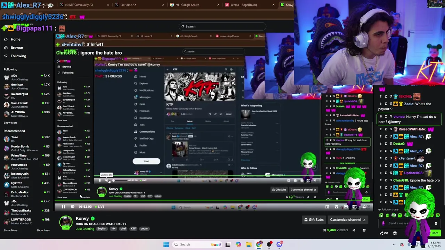Unmute the stream volume icon
Image resolution: width=445 pixels, height=250 pixels.
tap(72, 207)
